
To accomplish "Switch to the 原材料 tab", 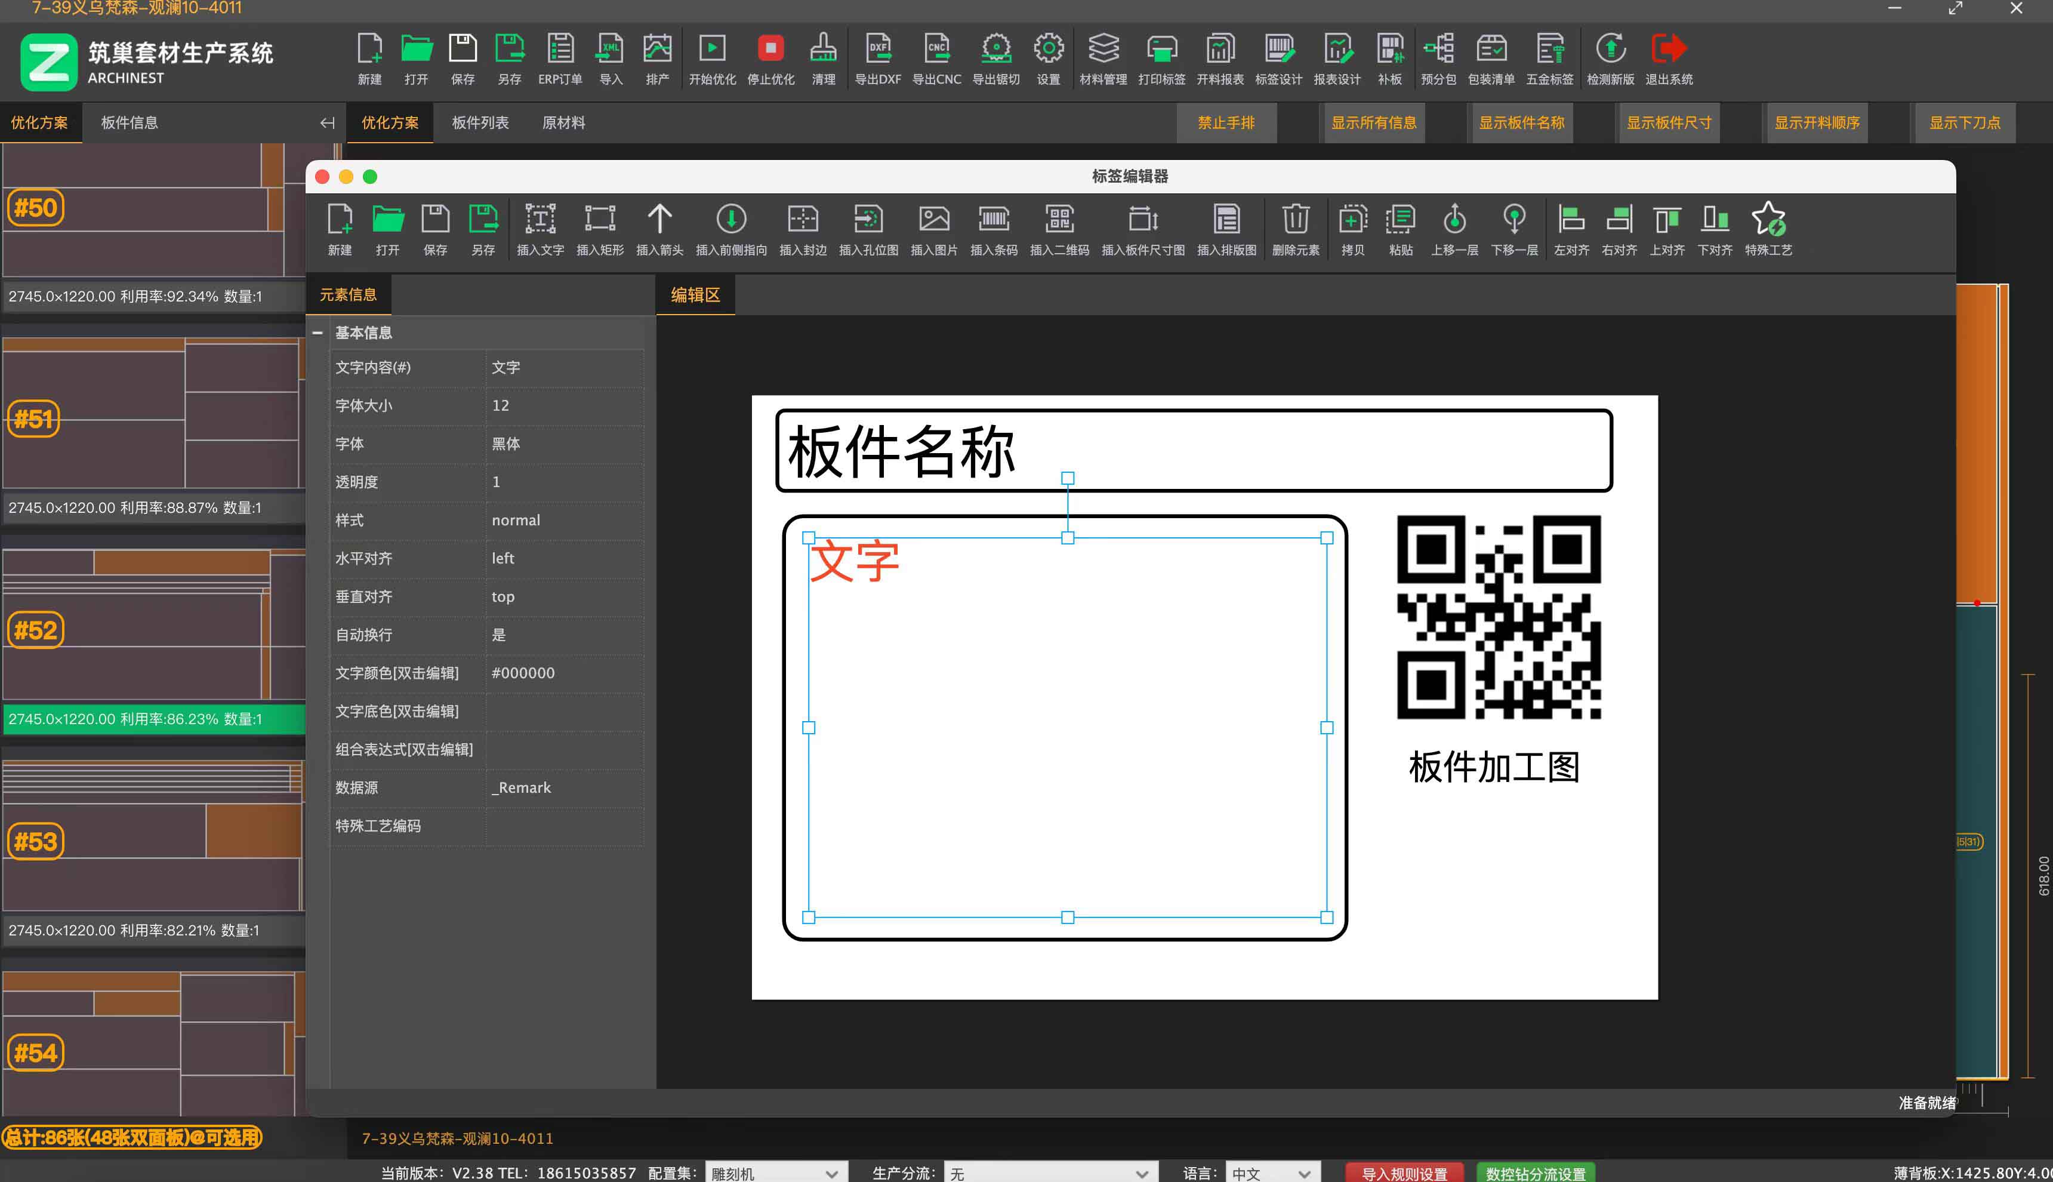I will 563,122.
